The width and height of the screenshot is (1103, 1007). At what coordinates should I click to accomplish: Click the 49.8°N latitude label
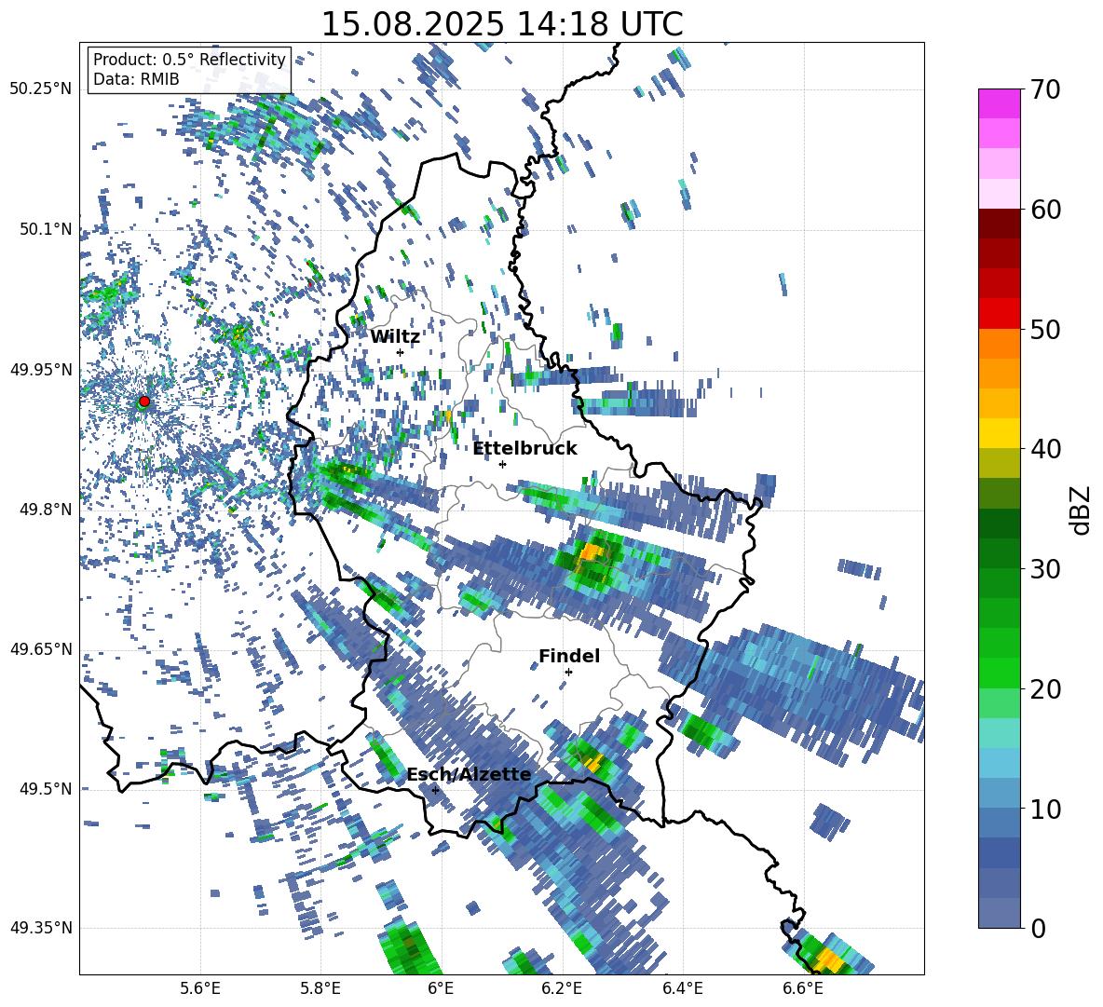pos(47,510)
